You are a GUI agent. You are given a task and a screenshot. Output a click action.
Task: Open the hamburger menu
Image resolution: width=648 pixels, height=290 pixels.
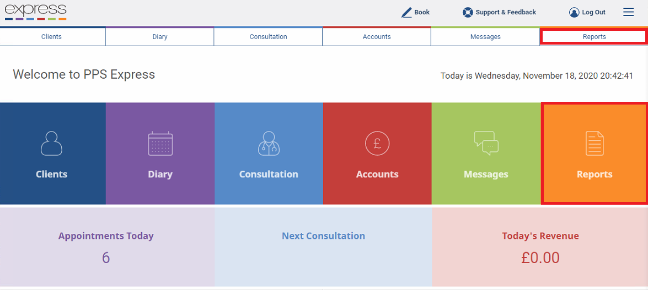pos(628,12)
